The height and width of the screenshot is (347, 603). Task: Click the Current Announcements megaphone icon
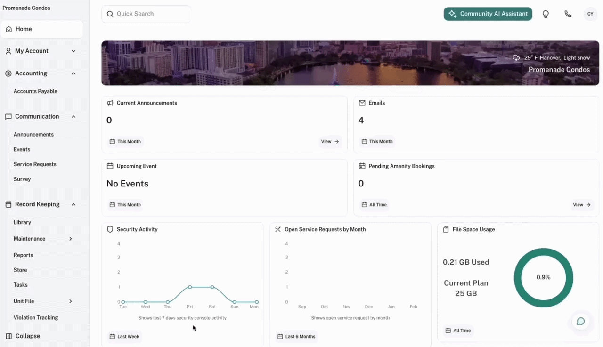click(x=110, y=103)
